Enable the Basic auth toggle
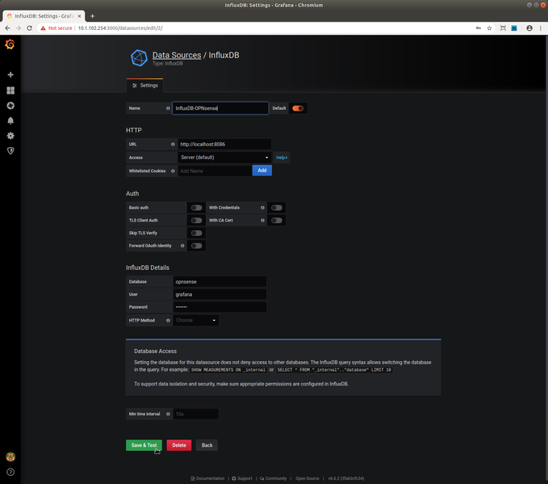This screenshot has width=548, height=484. tap(196, 208)
